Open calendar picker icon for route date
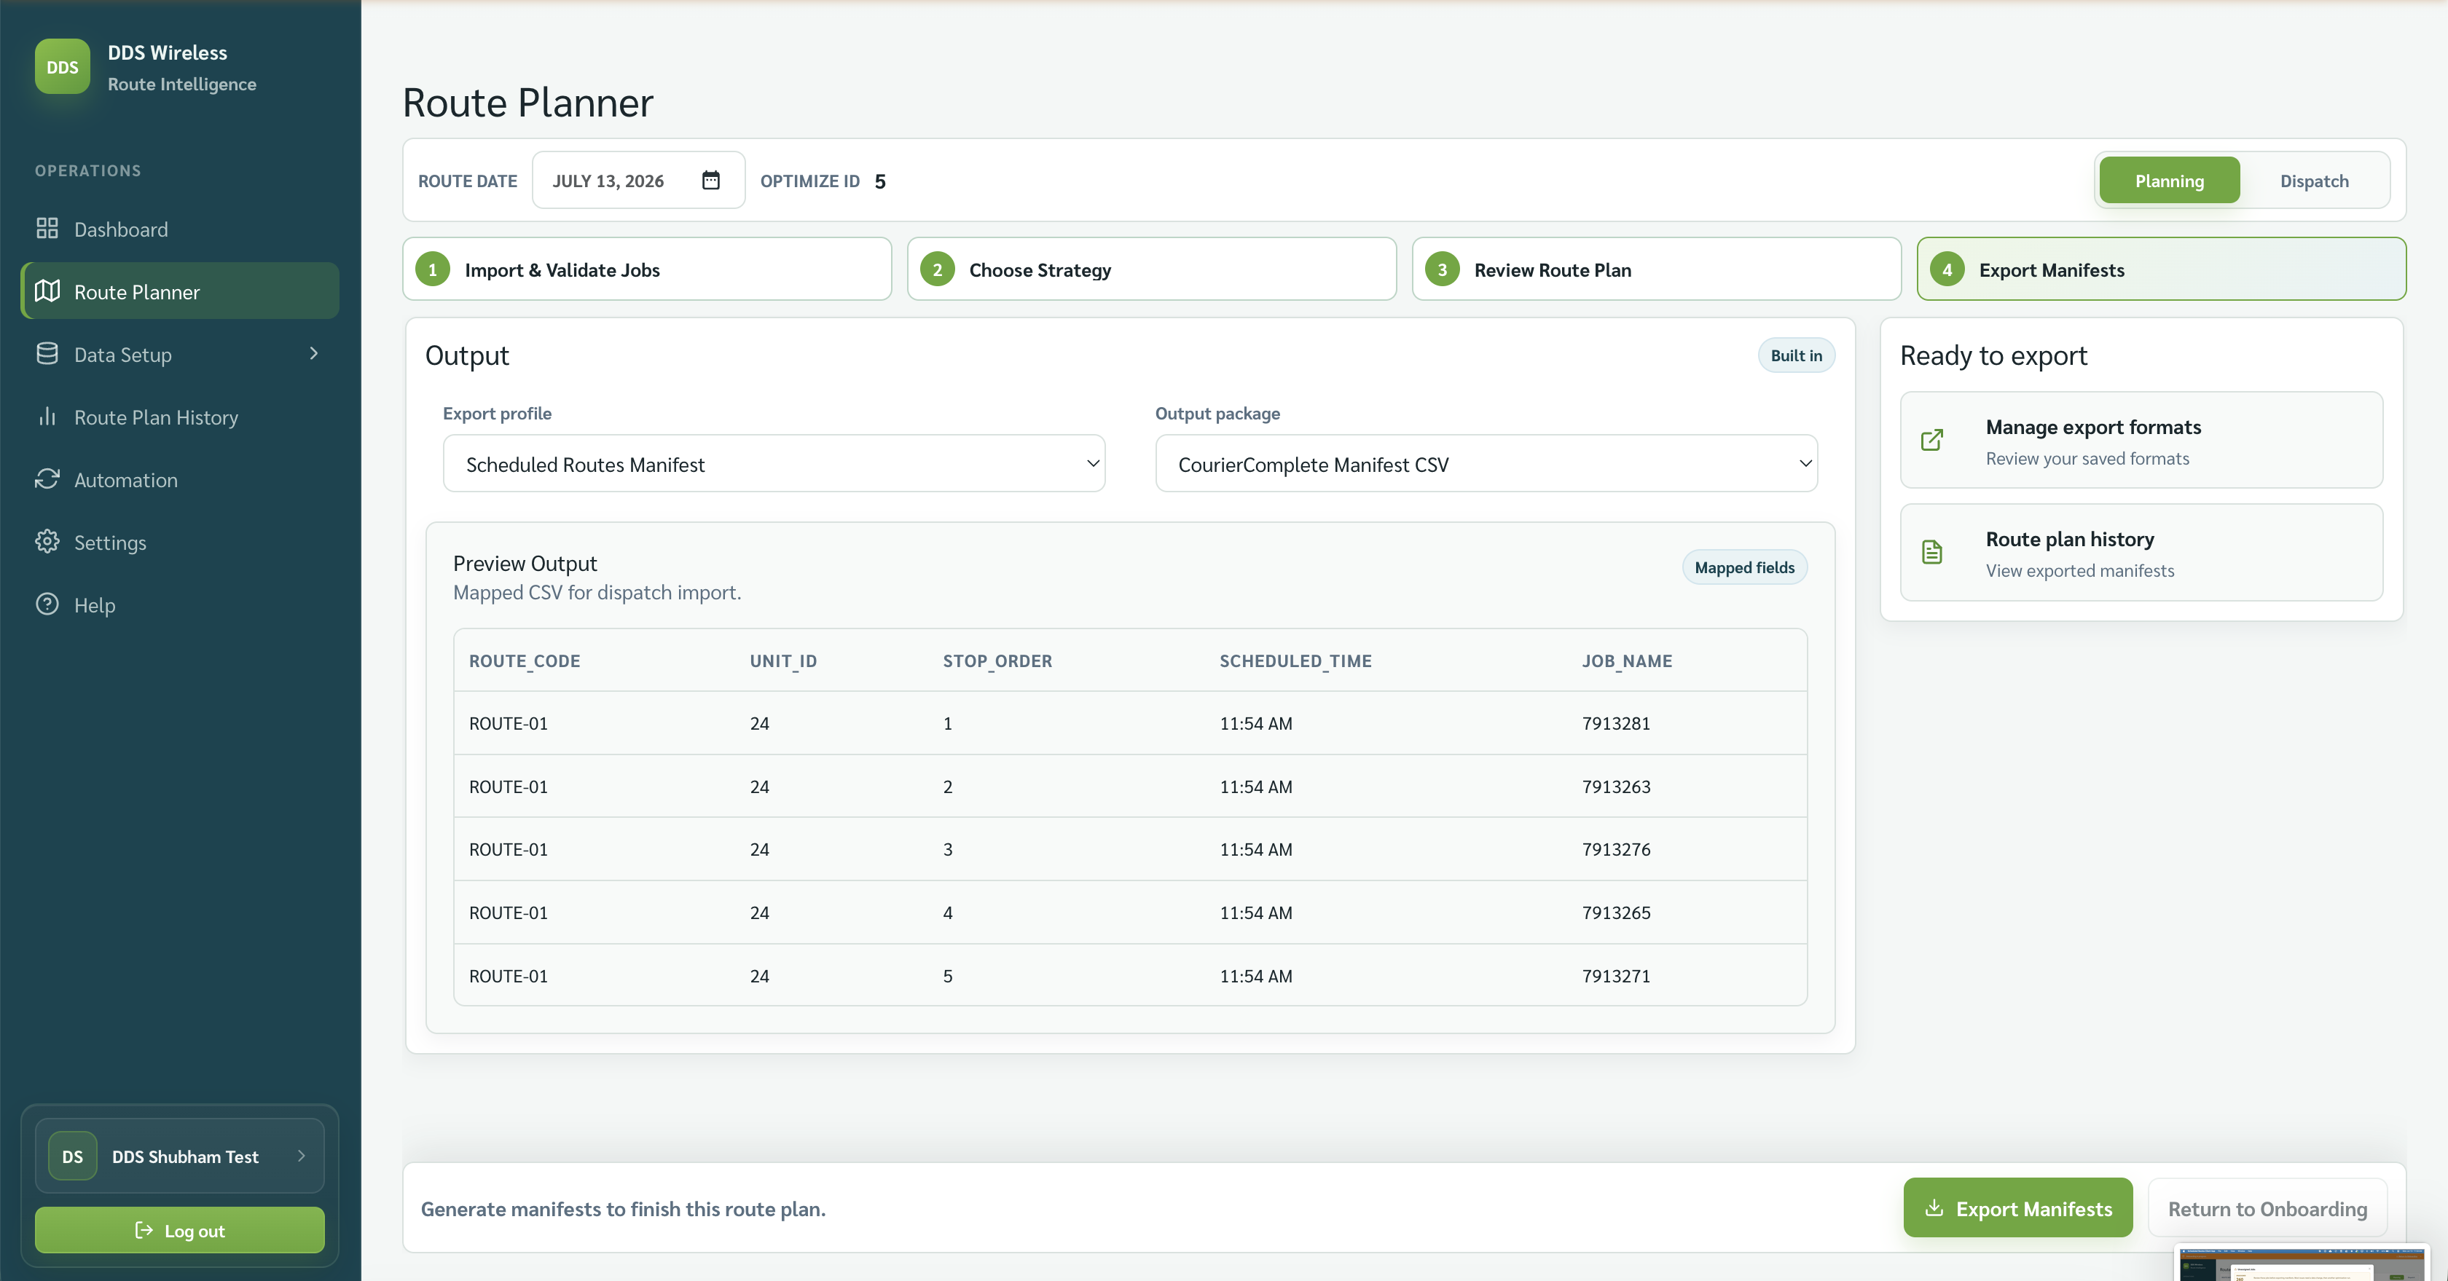Image resolution: width=2448 pixels, height=1281 pixels. tap(711, 181)
